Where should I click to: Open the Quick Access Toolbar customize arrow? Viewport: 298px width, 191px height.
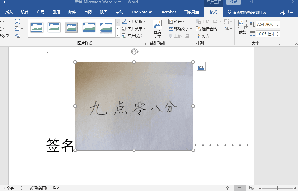pos(4,2)
